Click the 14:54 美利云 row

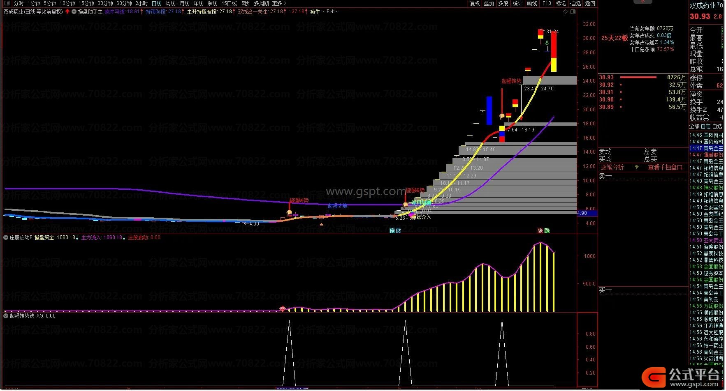(x=706, y=299)
